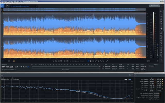Select the time selection tool
Screen dimensions: 165x103
click(88, 61)
